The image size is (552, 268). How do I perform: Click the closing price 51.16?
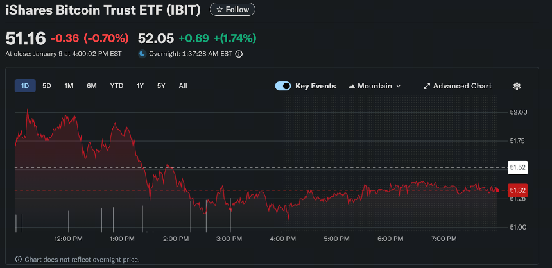click(26, 38)
